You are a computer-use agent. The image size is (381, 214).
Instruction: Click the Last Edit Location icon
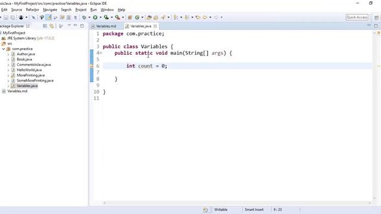(198, 17)
